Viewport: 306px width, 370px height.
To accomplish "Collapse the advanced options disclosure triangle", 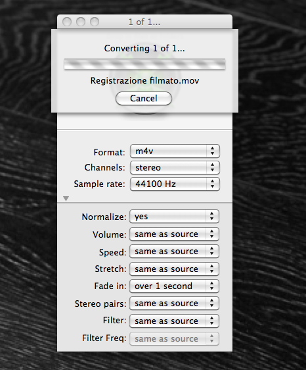I will [x=66, y=198].
